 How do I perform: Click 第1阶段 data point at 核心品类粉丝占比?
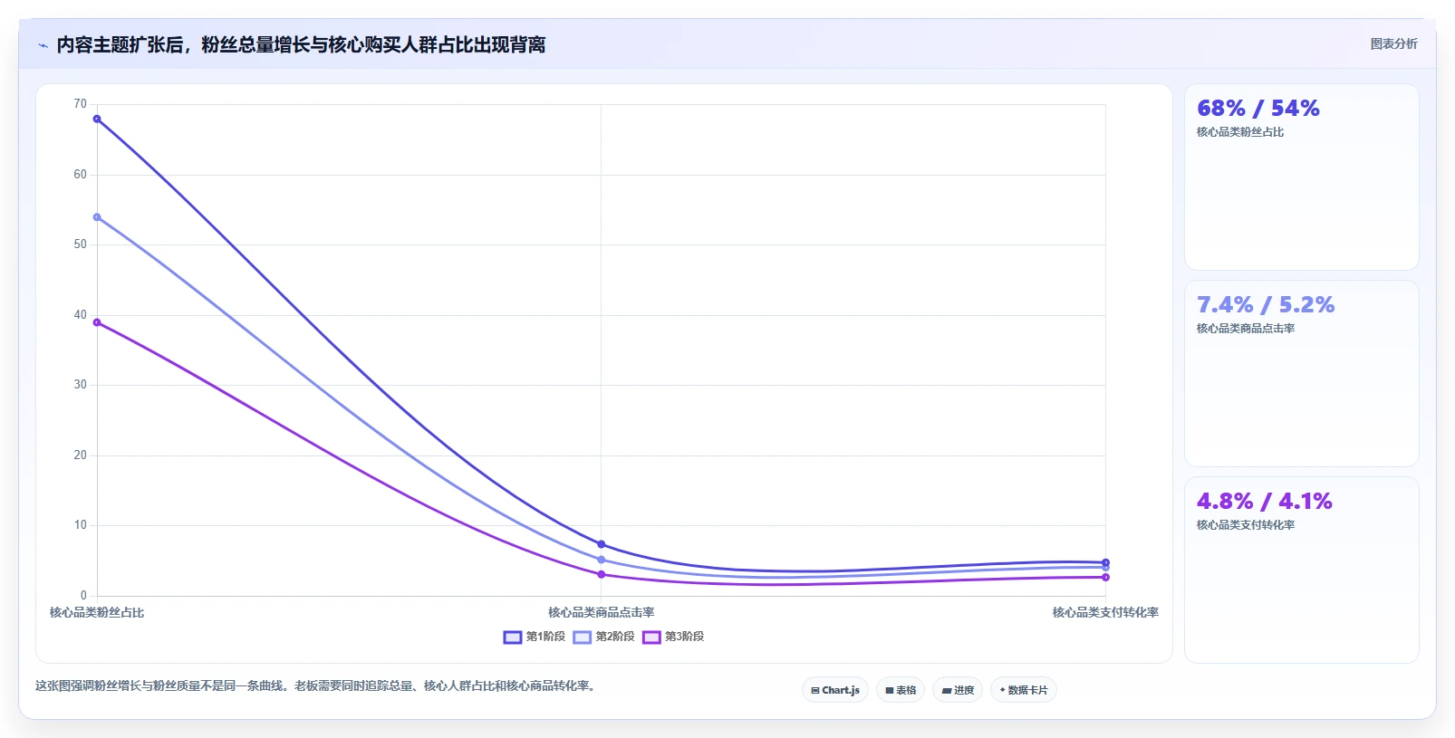[x=97, y=119]
